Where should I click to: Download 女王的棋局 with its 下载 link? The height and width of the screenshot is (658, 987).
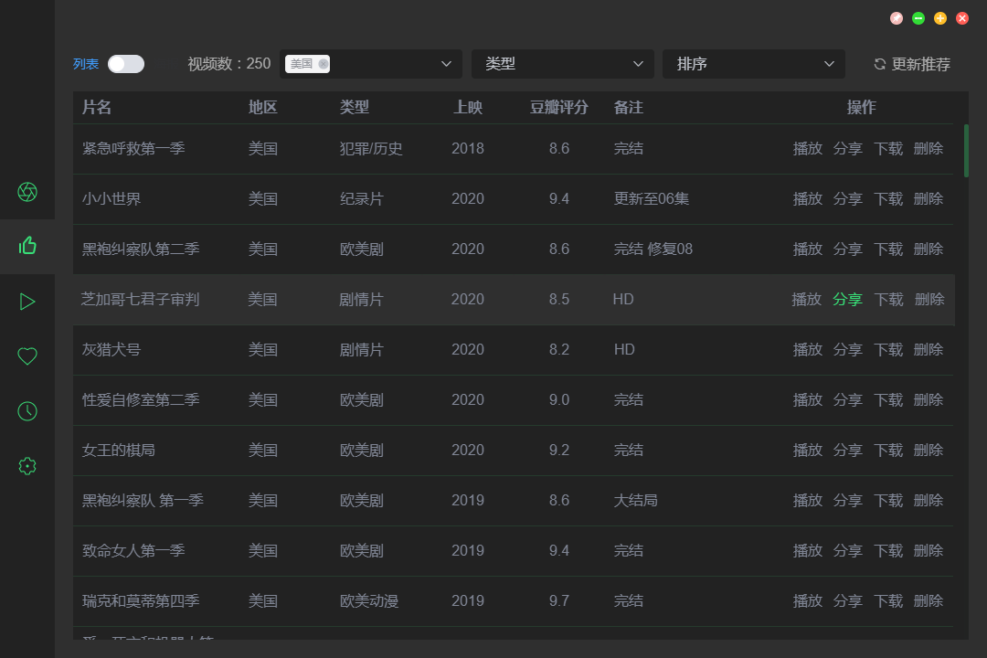(887, 450)
